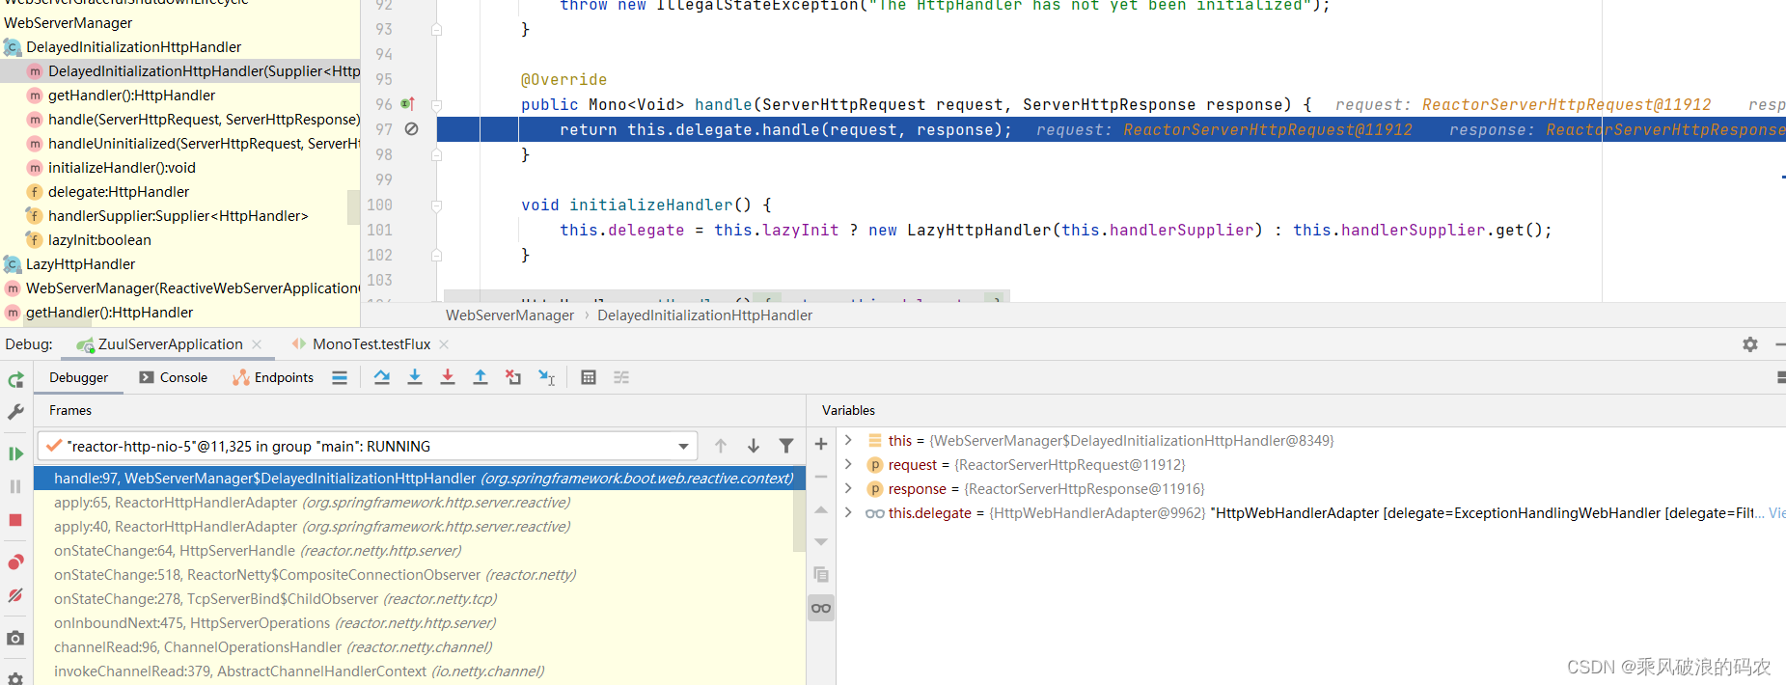Viewport: 1786px width, 685px height.
Task: Click the camera thread dump icon
Action: tap(15, 638)
